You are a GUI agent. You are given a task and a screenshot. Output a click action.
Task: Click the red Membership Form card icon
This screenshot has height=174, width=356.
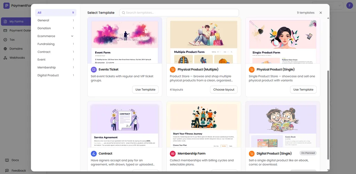pos(173,154)
